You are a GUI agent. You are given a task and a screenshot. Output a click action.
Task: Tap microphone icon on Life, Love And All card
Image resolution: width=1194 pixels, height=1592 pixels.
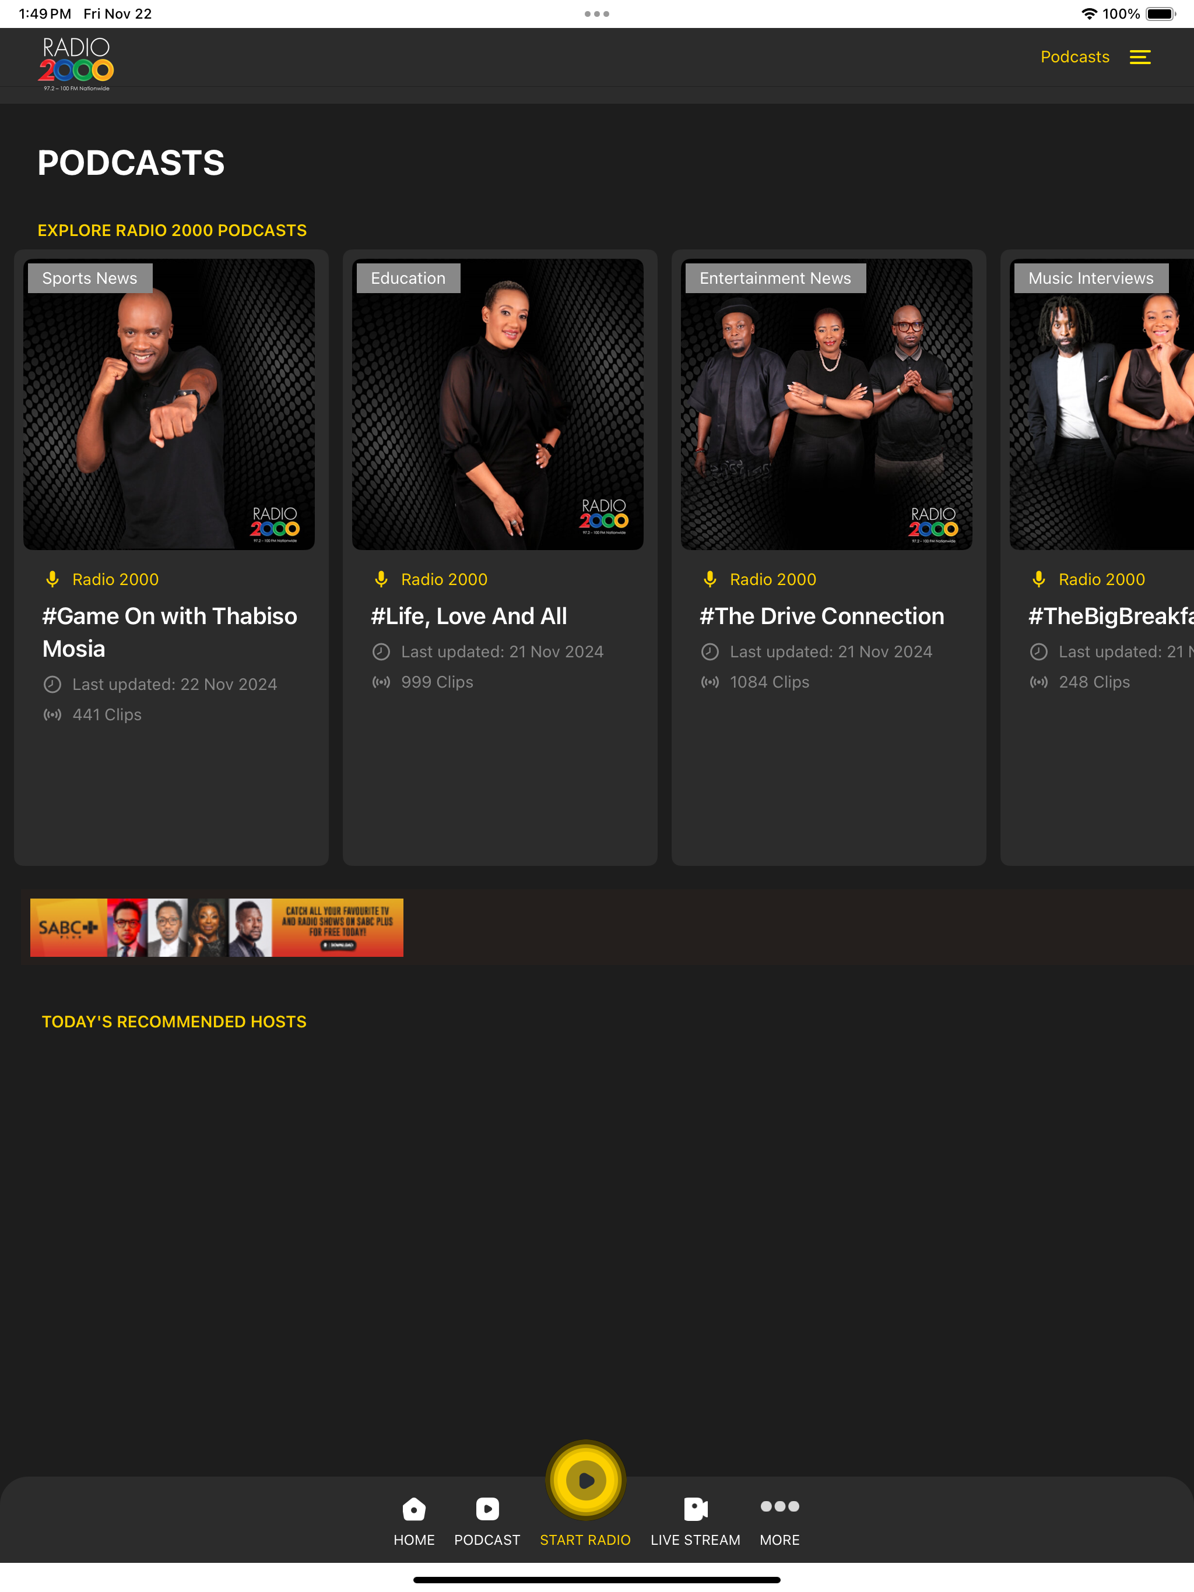click(x=381, y=579)
